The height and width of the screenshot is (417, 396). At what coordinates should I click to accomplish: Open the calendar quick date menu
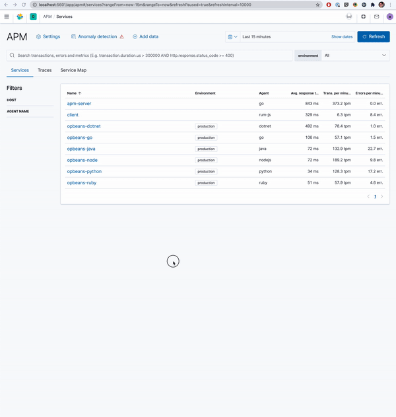pos(232,37)
